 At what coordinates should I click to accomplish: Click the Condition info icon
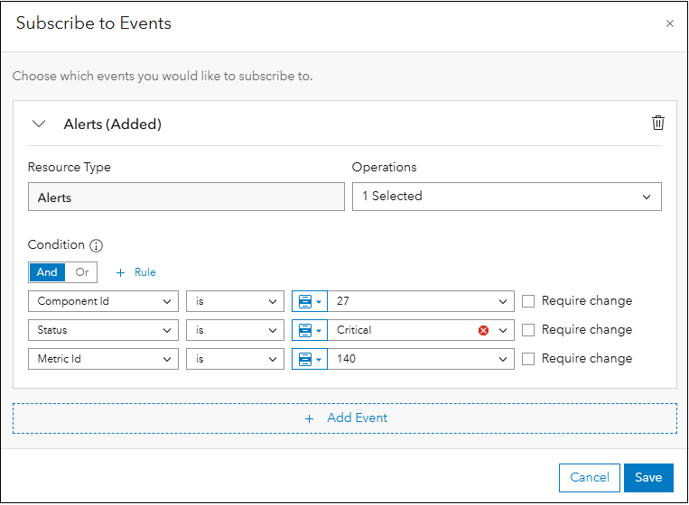pyautogui.click(x=97, y=245)
